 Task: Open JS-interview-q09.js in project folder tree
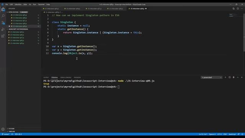click(x=23, y=43)
